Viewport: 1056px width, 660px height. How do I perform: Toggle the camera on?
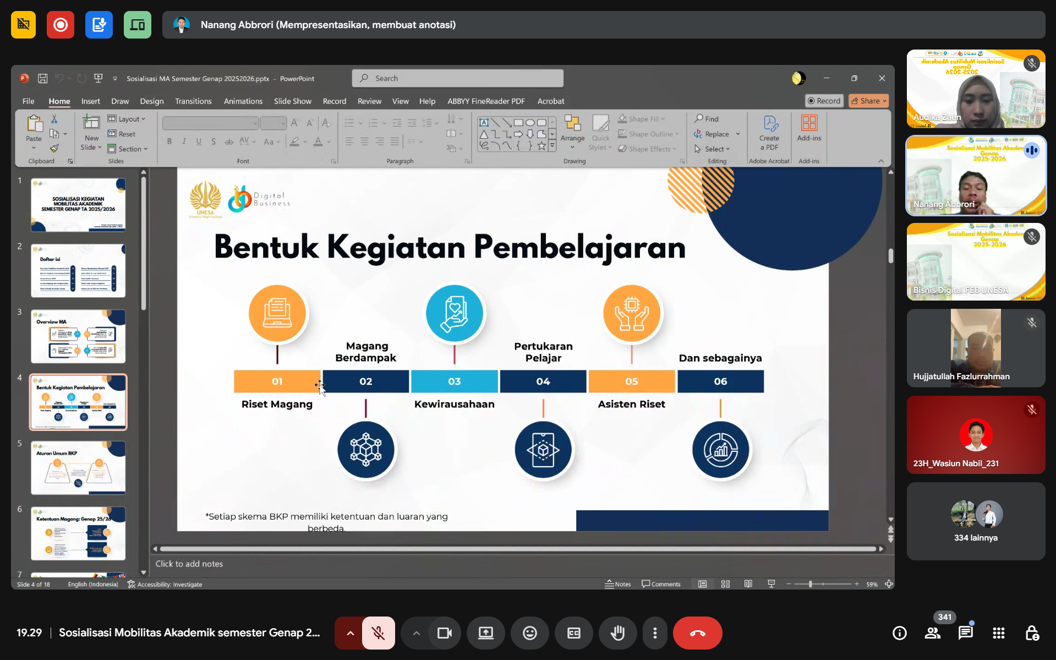(444, 633)
